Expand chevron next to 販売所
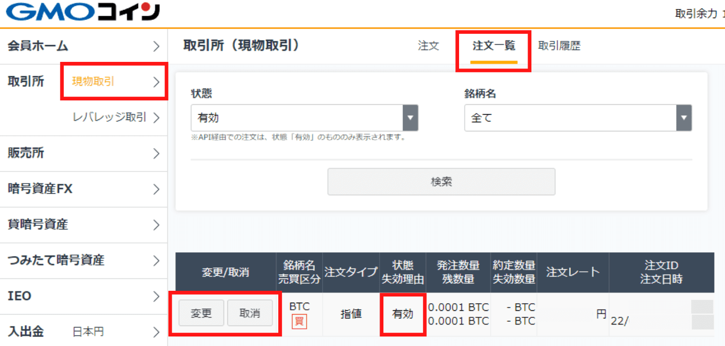Image resolution: width=725 pixels, height=346 pixels. click(157, 153)
